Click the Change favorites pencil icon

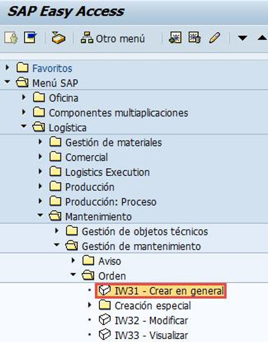click(x=215, y=38)
